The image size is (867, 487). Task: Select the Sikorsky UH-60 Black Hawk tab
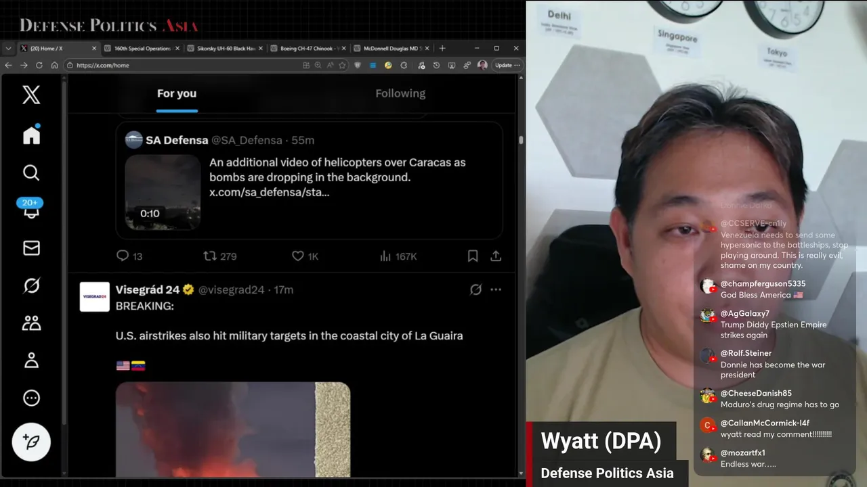coord(225,48)
